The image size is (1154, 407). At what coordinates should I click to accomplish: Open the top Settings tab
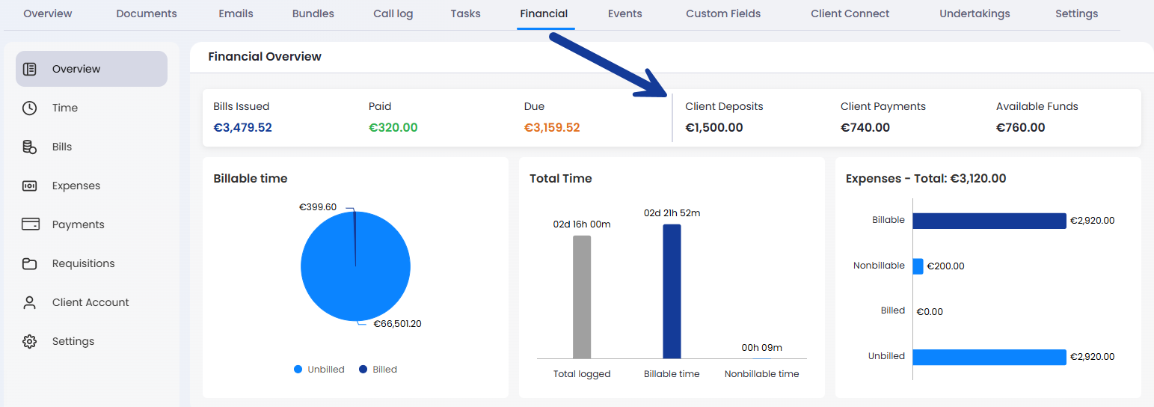pos(1077,13)
